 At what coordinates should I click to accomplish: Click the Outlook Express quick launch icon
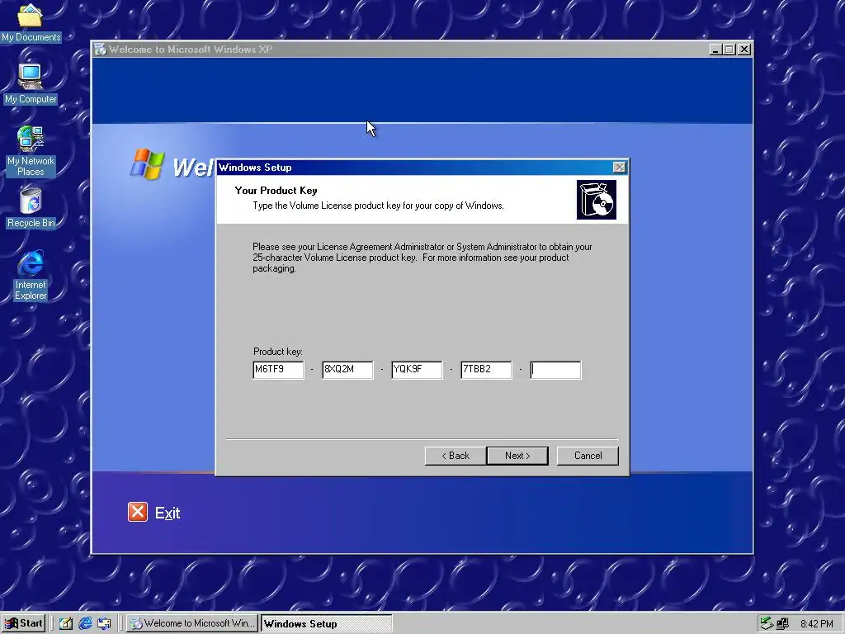[104, 623]
